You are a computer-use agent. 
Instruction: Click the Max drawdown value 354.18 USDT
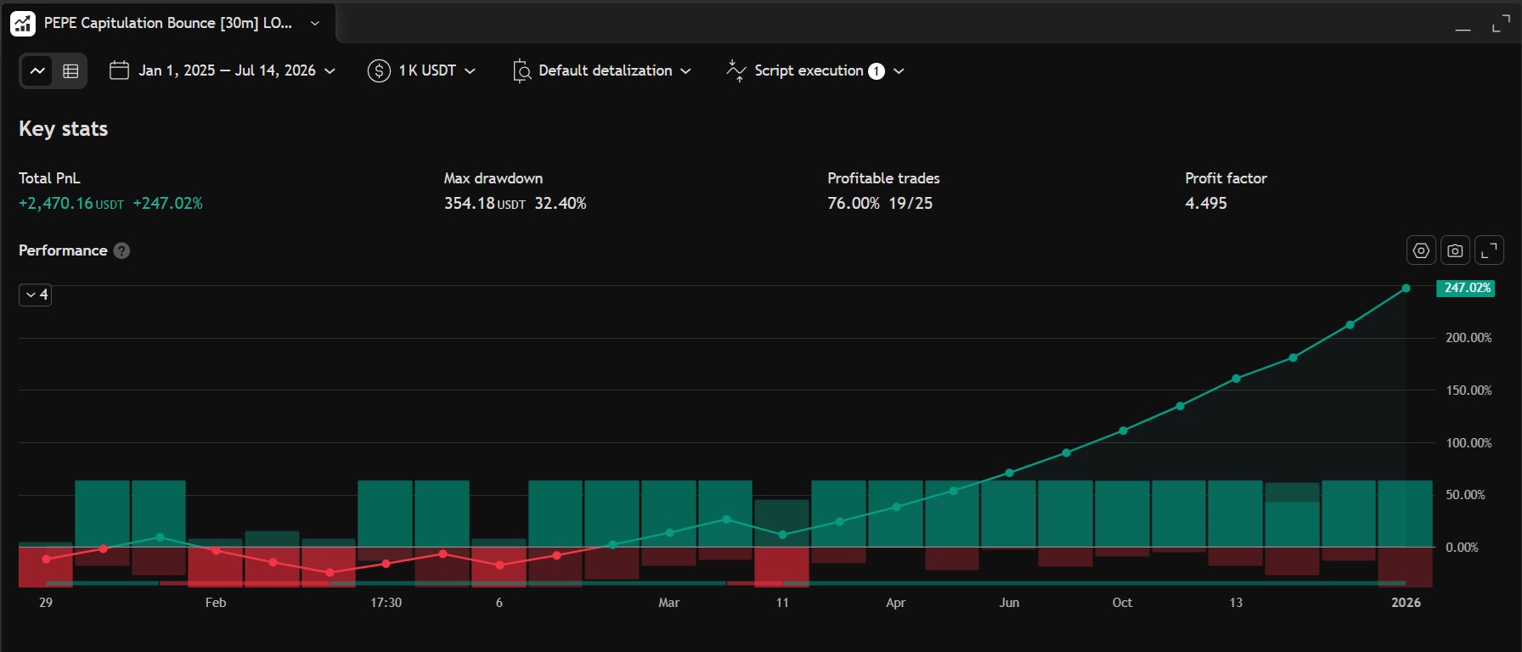point(485,204)
